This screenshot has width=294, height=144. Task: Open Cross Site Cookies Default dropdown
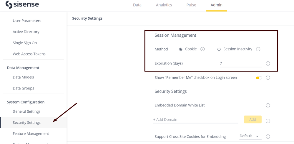click(249, 136)
